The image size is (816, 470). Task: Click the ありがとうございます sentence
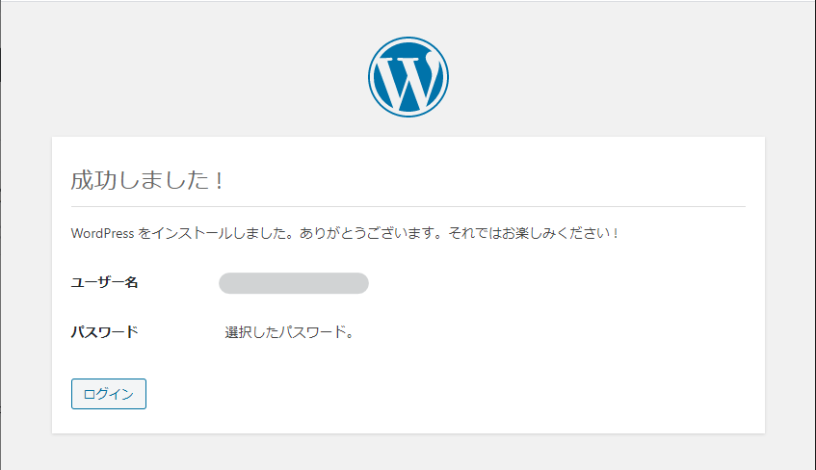[x=373, y=233]
